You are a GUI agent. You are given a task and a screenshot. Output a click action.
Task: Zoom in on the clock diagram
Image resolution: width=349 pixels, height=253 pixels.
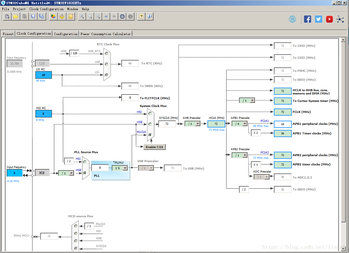coord(82,16)
